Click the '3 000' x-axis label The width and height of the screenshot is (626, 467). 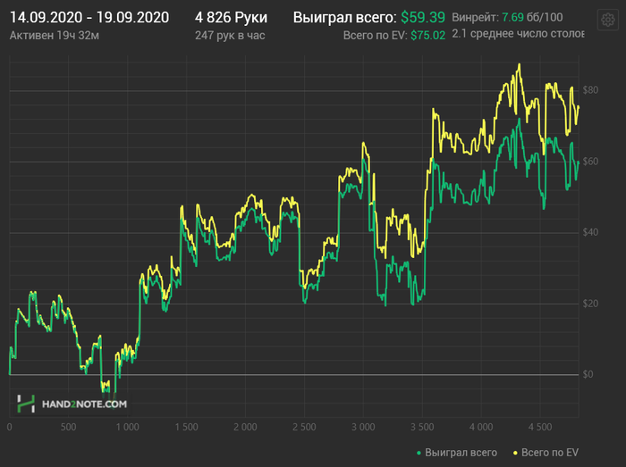(363, 427)
